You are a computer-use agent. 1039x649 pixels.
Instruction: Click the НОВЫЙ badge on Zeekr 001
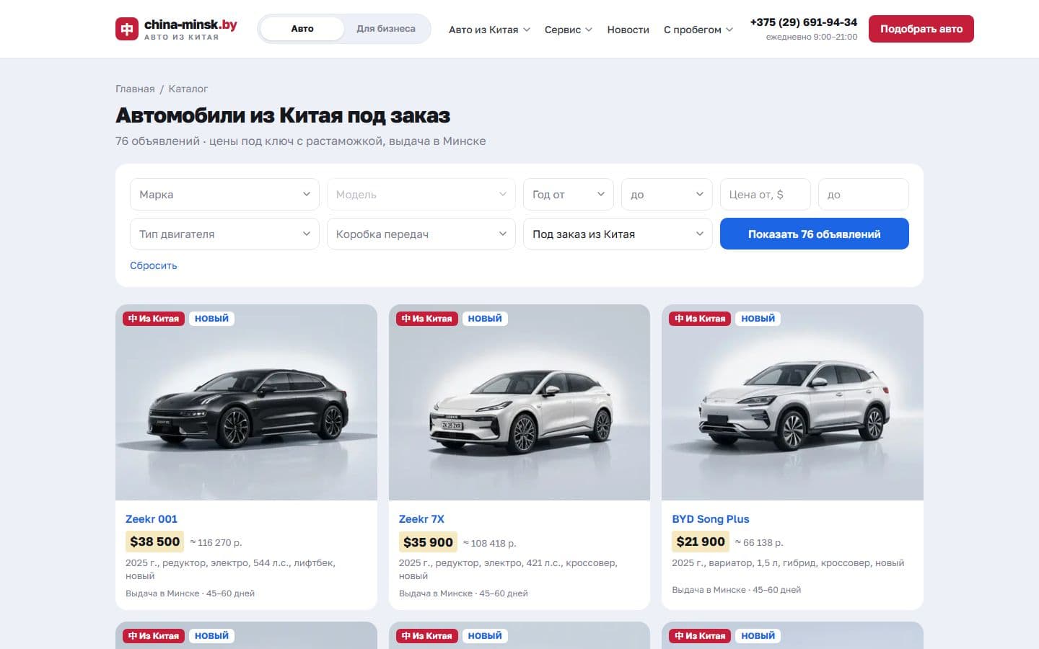(x=211, y=318)
